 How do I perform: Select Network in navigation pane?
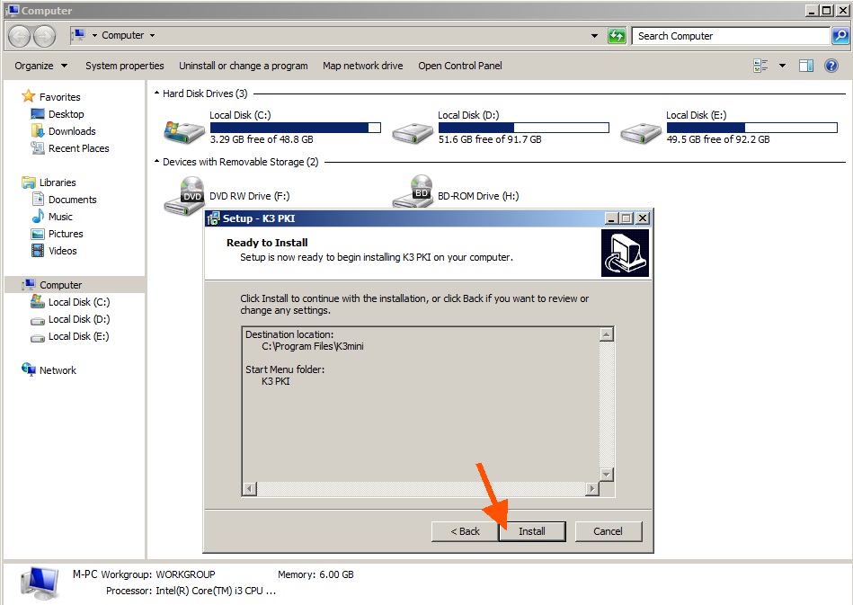[x=58, y=370]
